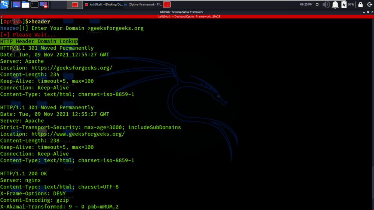Click Location: https://www.geeksforgeeks.org/ line
Screen dimensions: 374x210
click(62, 134)
